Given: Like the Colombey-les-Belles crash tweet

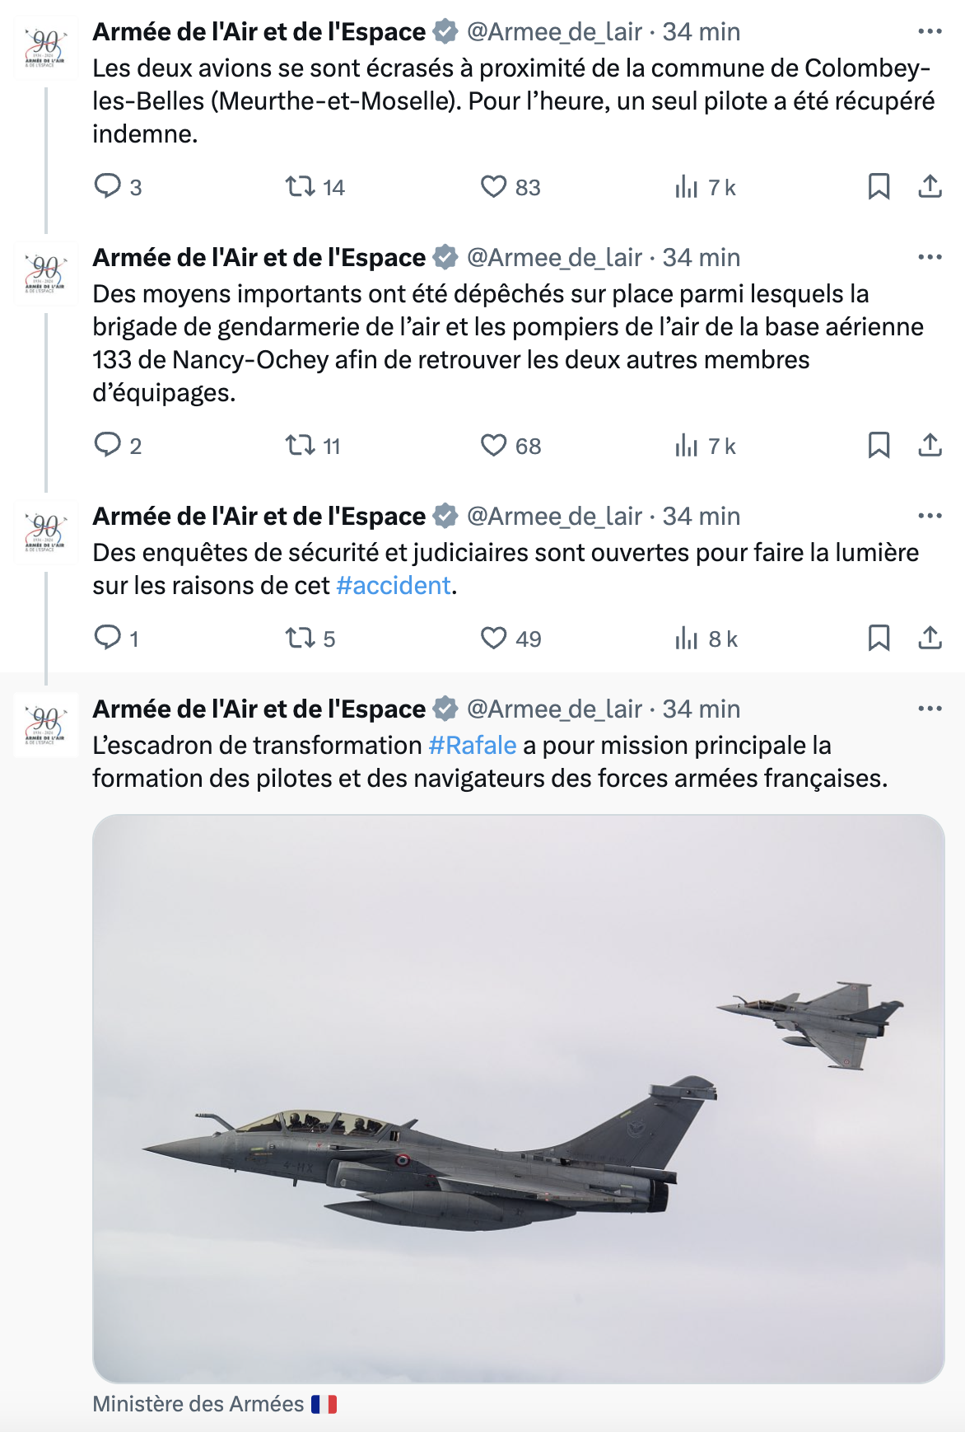Looking at the screenshot, I should [x=494, y=186].
